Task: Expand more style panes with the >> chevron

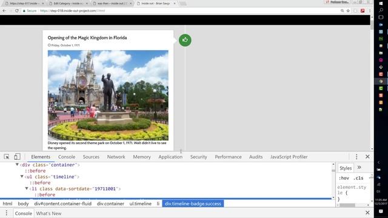Action: (360, 167)
